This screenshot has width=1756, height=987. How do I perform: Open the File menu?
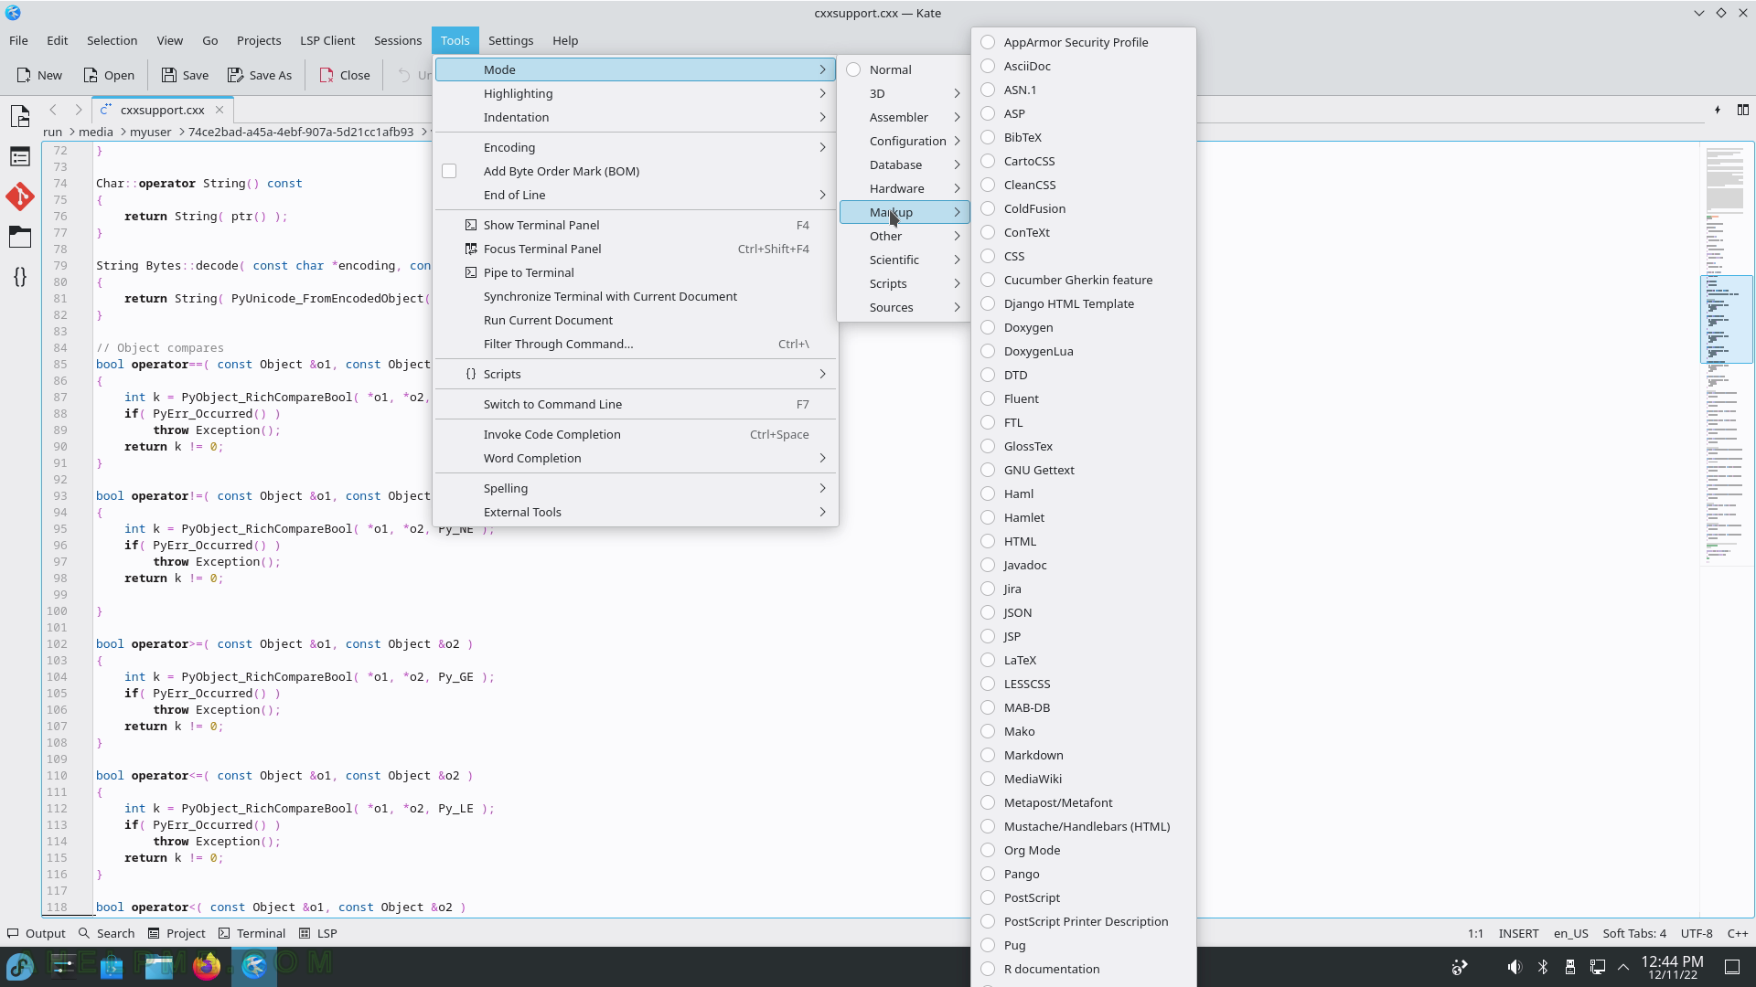[x=18, y=40]
